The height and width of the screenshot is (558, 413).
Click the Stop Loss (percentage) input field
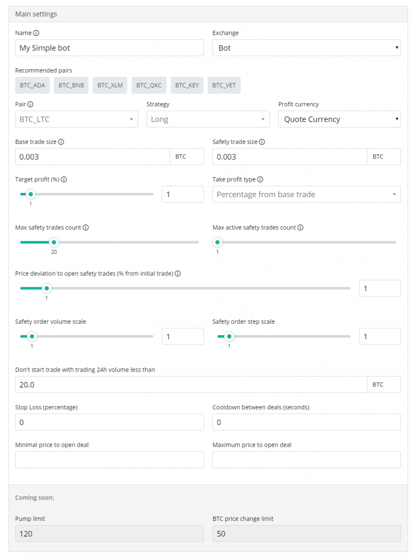point(109,422)
